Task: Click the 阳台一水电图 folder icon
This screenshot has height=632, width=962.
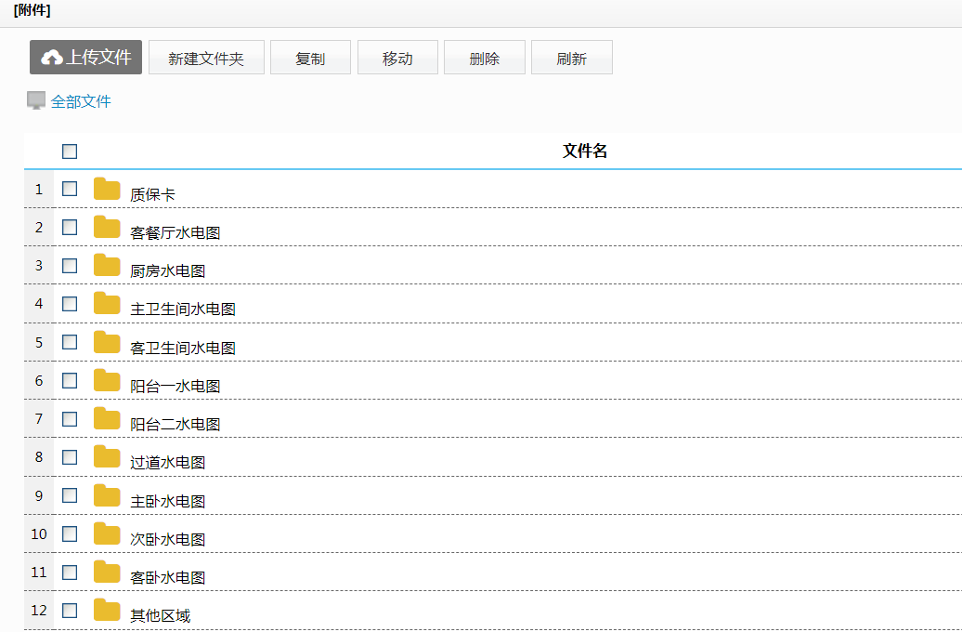Action: [x=107, y=381]
